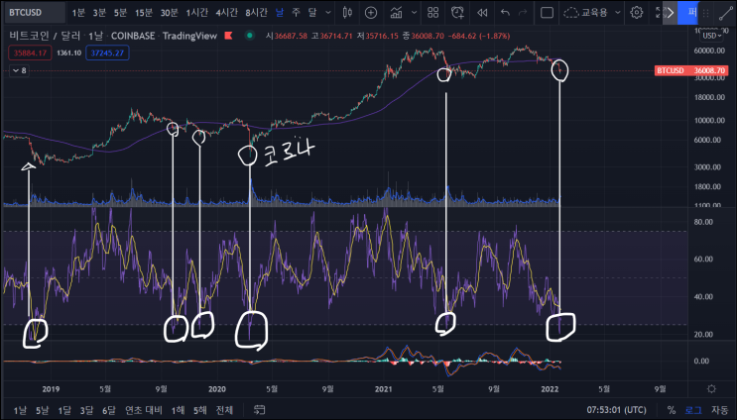Click the cloud save icon beside 교육용

pos(570,13)
